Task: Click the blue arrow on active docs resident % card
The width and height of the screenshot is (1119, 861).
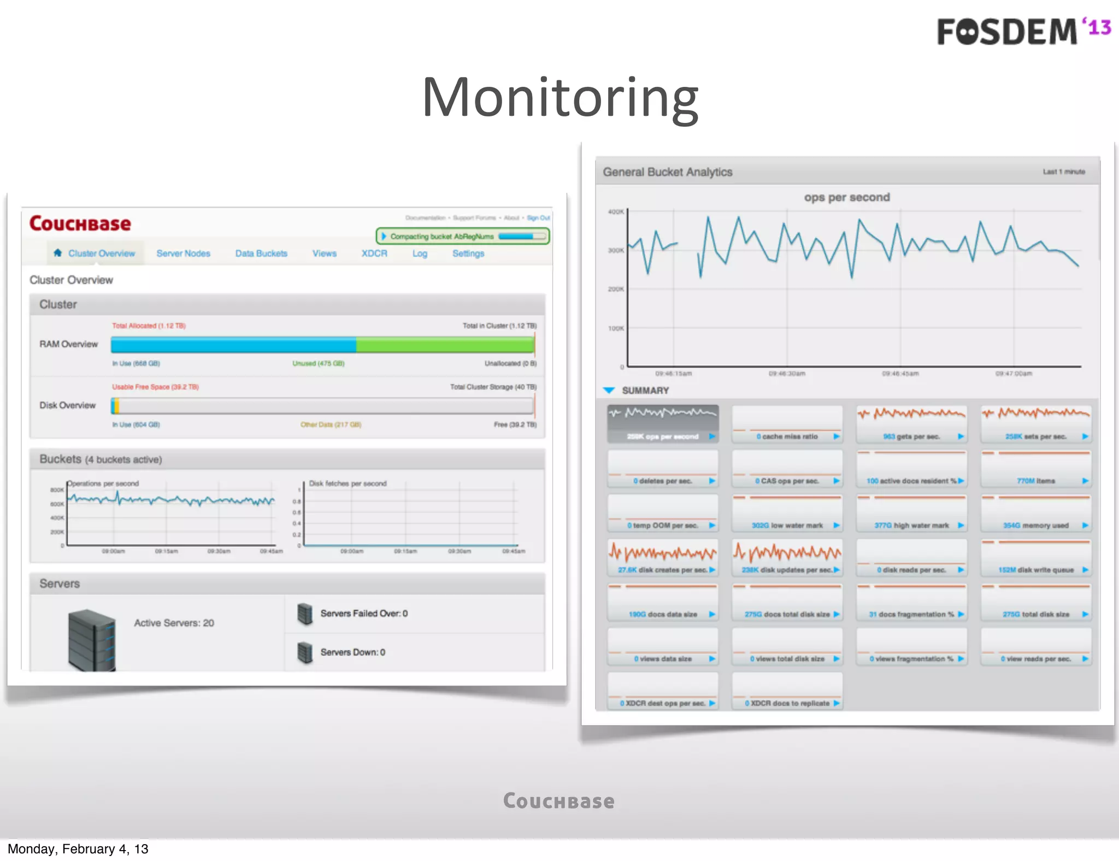Action: click(961, 481)
